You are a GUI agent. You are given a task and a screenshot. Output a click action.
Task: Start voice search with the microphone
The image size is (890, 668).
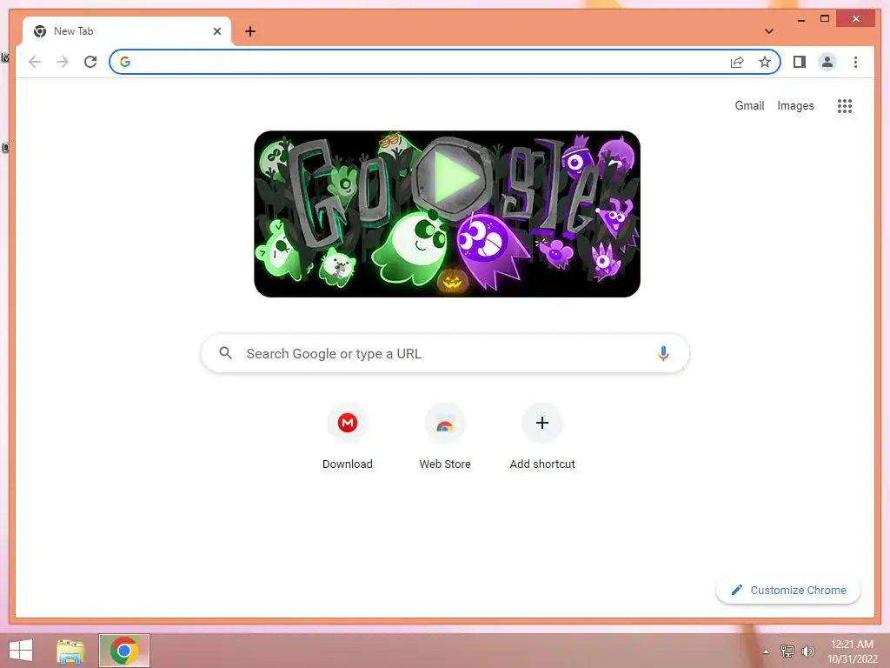tap(663, 353)
